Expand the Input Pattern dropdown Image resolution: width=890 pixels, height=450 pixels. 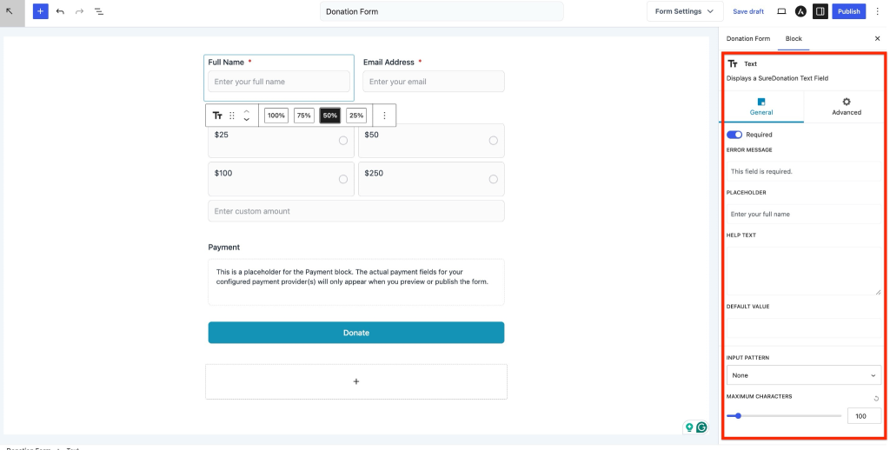coord(804,375)
